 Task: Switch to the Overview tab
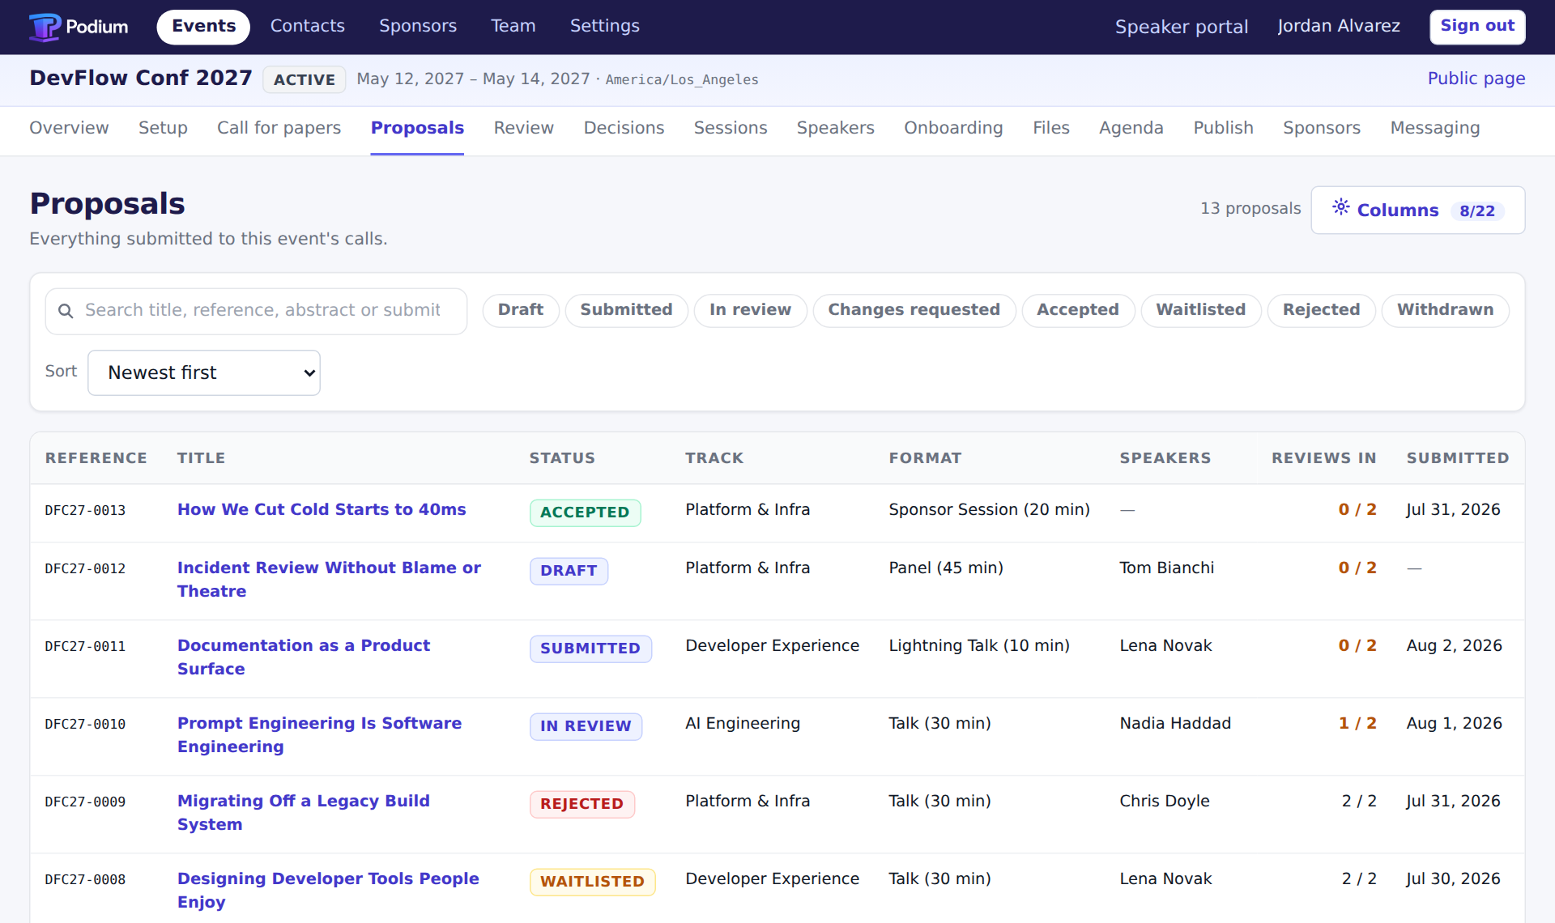pyautogui.click(x=69, y=128)
